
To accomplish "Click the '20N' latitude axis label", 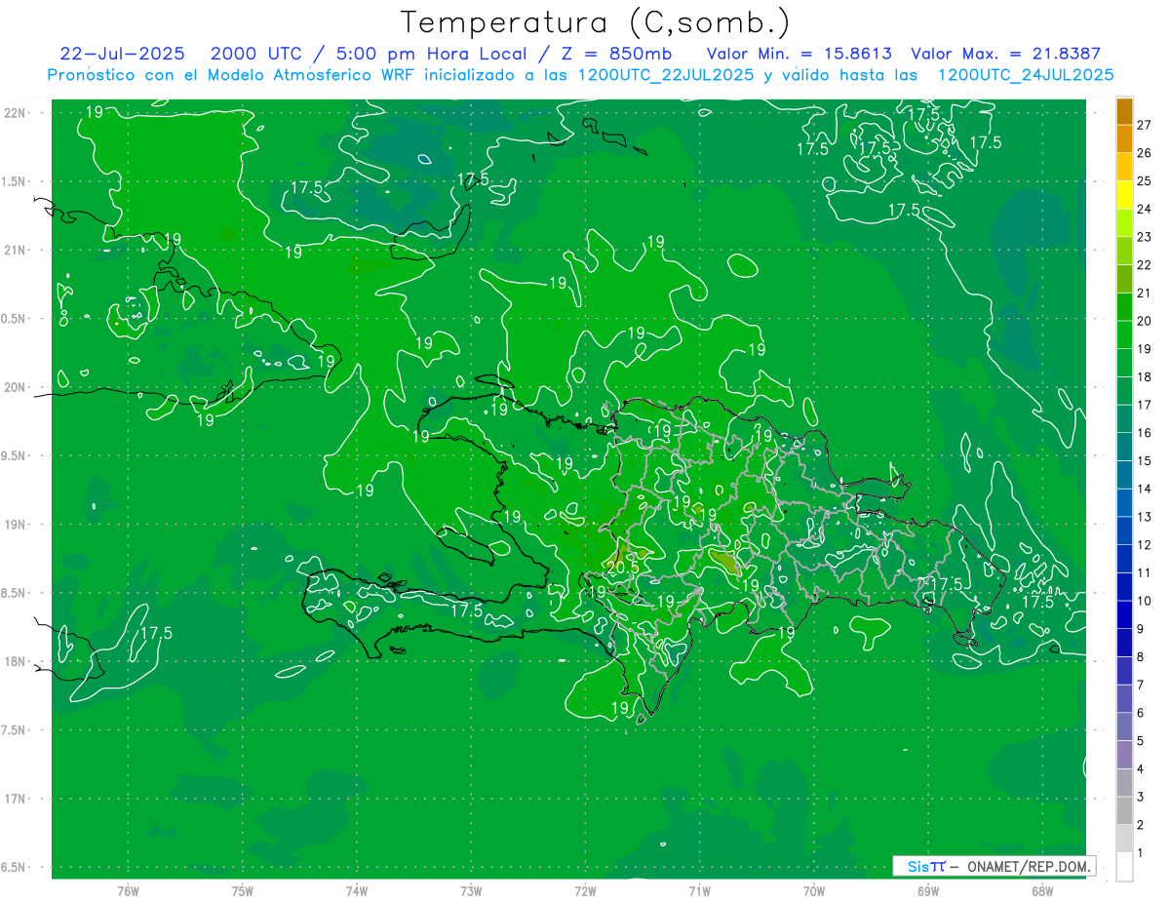I will 15,387.
